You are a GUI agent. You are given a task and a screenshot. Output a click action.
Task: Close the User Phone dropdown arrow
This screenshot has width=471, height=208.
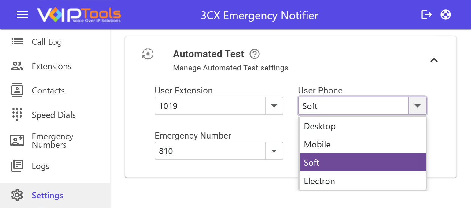click(418, 106)
